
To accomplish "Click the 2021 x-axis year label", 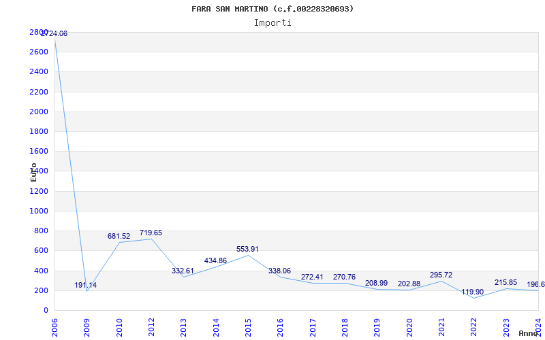I will (x=441, y=327).
